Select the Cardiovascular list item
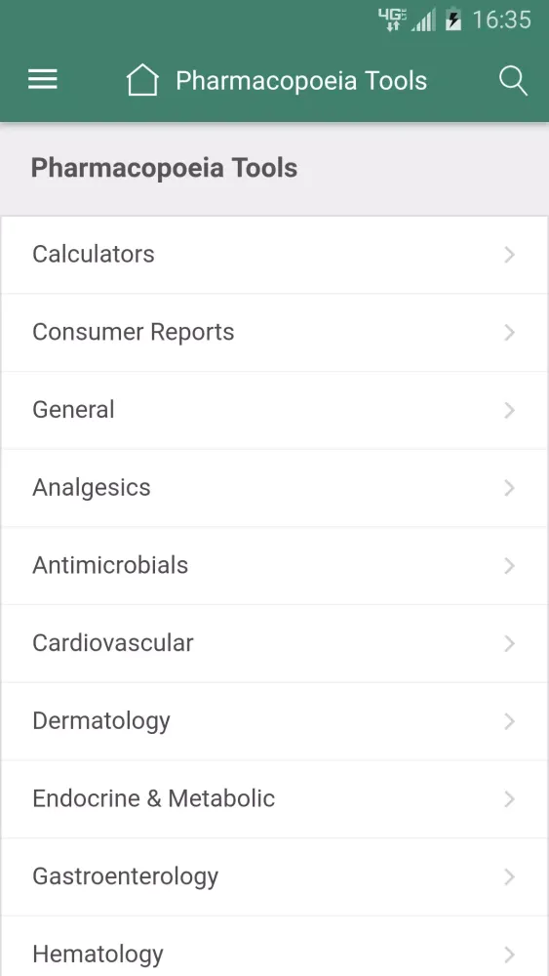The width and height of the screenshot is (549, 976). point(274,643)
